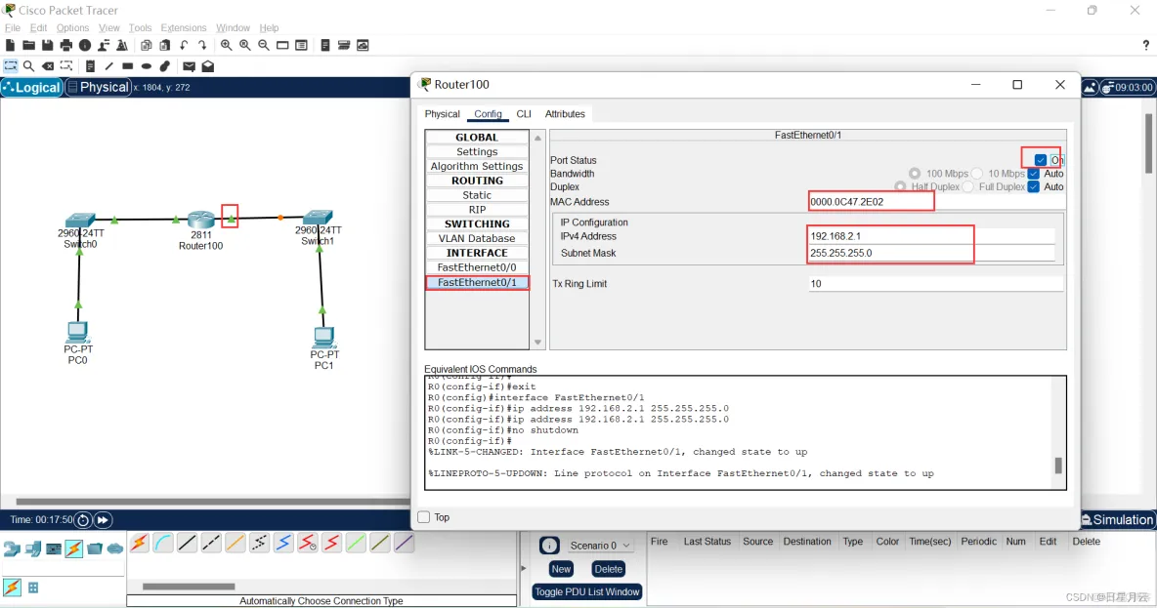
Task: Click the Open file folder icon
Action: (28, 46)
